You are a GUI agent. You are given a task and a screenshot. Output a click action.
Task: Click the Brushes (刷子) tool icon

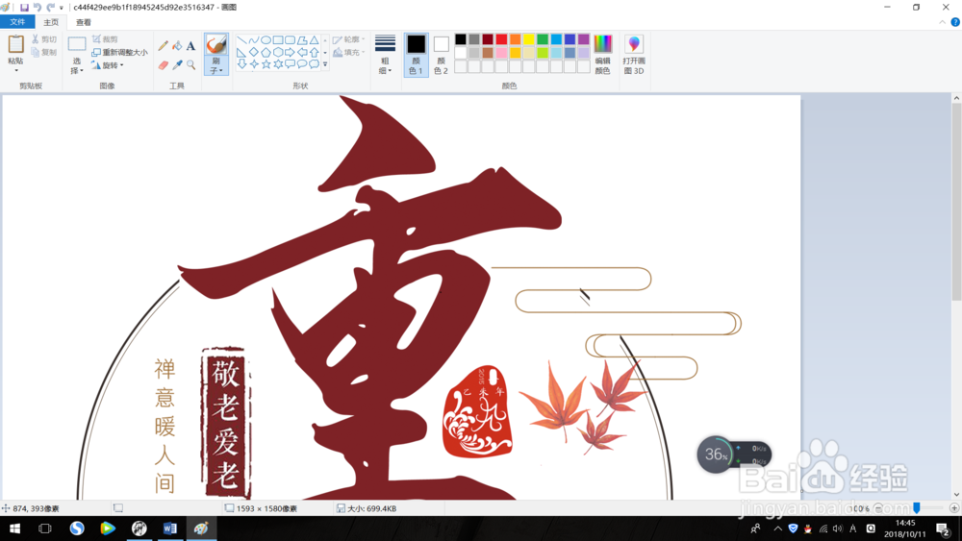tap(215, 45)
